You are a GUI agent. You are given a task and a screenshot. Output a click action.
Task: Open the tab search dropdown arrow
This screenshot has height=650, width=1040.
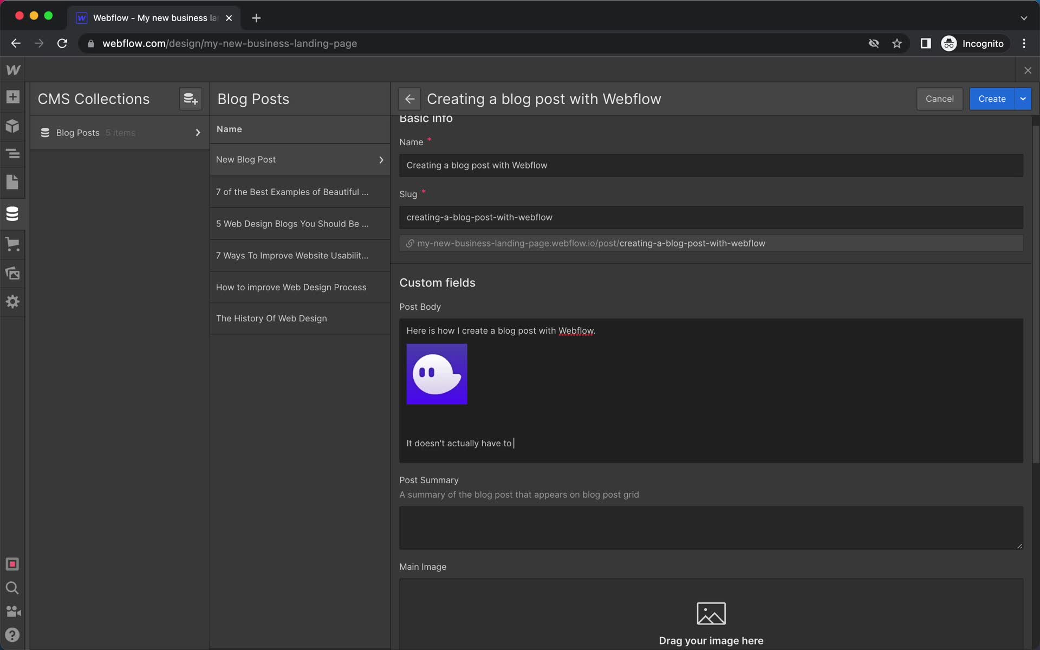coord(1024,18)
